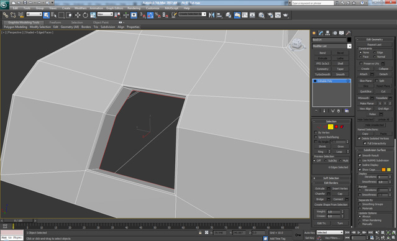Viewport: 397px width, 241px height.
Task: Click the Unlink Selection tool icon
Action: 13,15
